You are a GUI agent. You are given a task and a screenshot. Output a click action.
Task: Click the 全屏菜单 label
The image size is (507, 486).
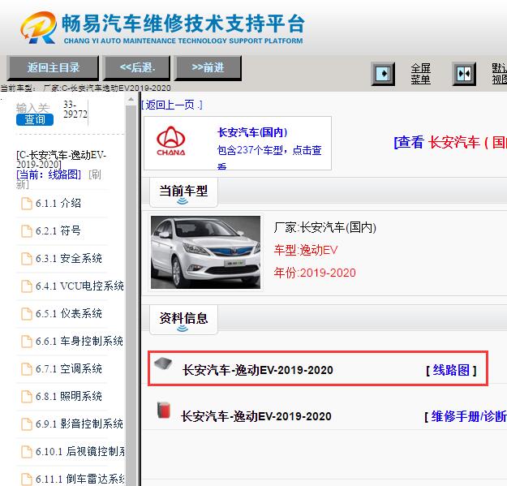point(421,74)
